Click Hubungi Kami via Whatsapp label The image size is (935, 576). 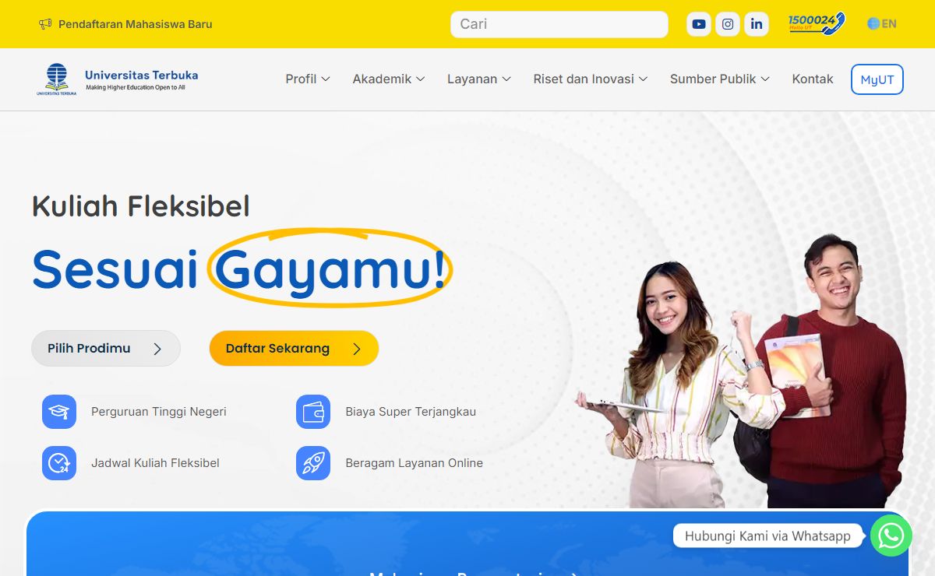pos(767,536)
